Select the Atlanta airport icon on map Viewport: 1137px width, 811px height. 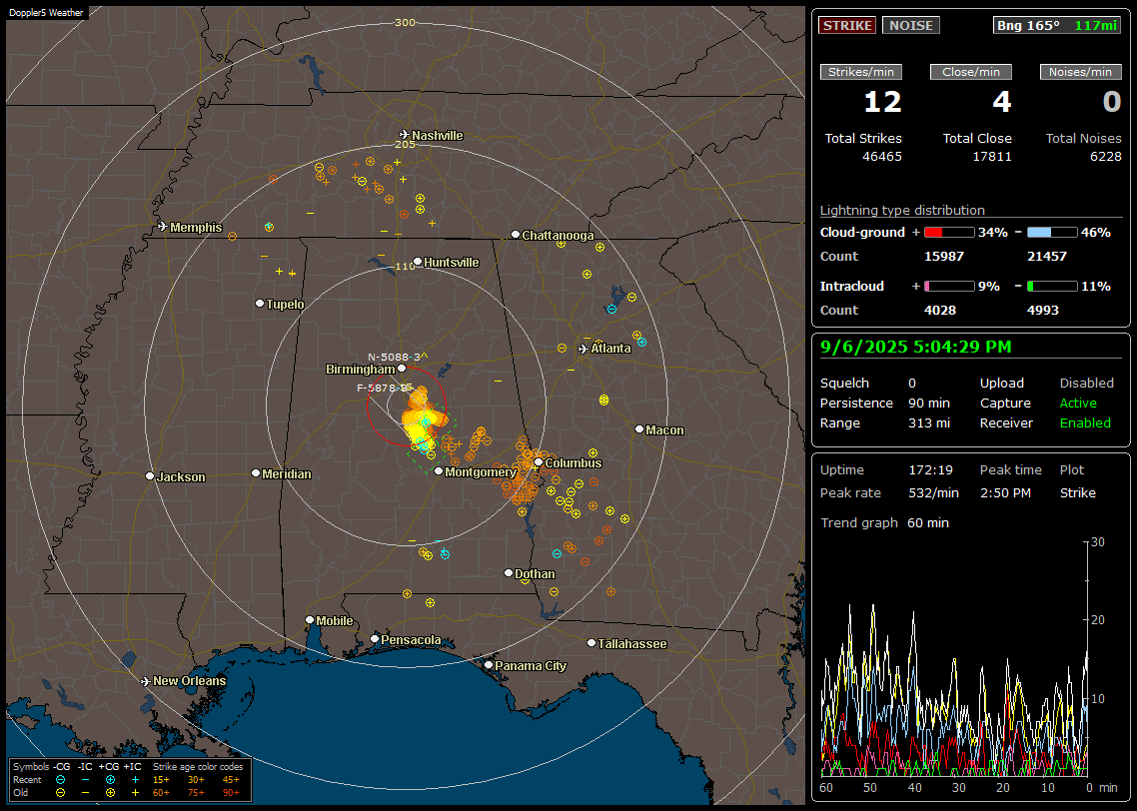pyautogui.click(x=583, y=349)
